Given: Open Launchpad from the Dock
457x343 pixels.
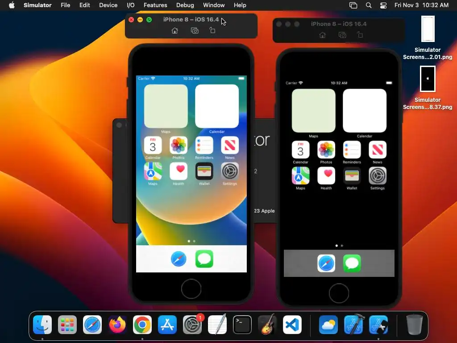Looking at the screenshot, I should pos(67,325).
